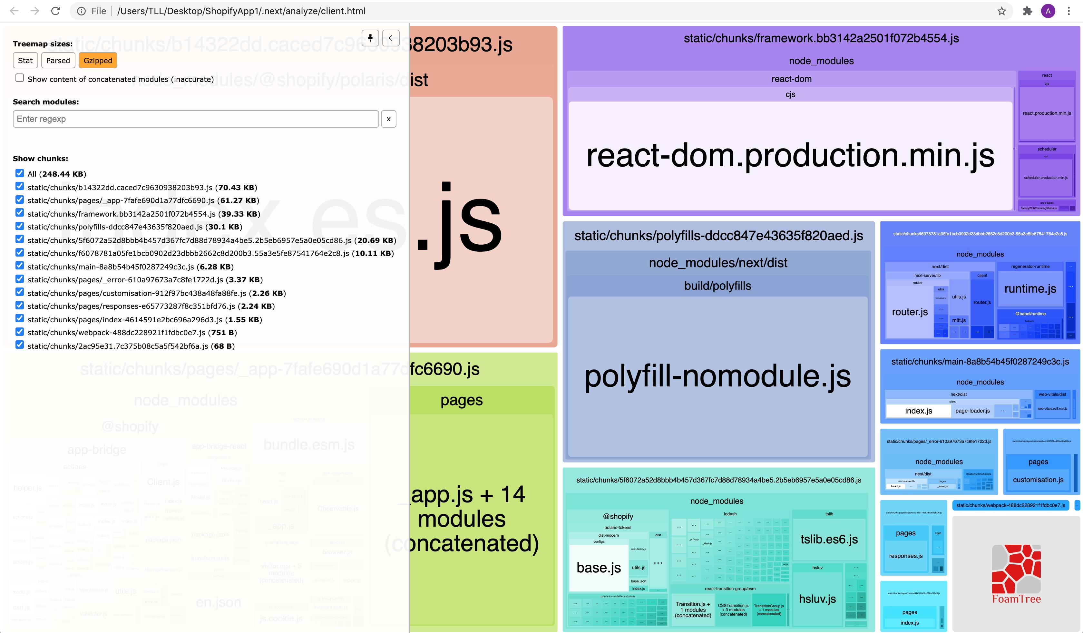Clear the search with the x button
The height and width of the screenshot is (633, 1083).
(388, 119)
